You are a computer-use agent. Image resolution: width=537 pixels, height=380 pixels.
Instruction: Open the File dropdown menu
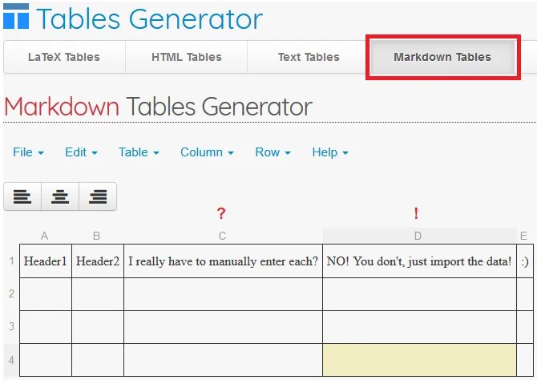click(28, 152)
